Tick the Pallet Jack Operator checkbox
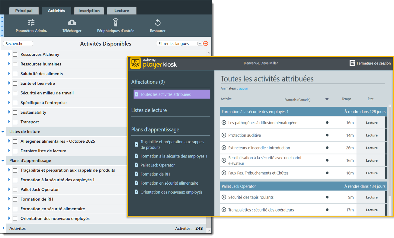 15,190
